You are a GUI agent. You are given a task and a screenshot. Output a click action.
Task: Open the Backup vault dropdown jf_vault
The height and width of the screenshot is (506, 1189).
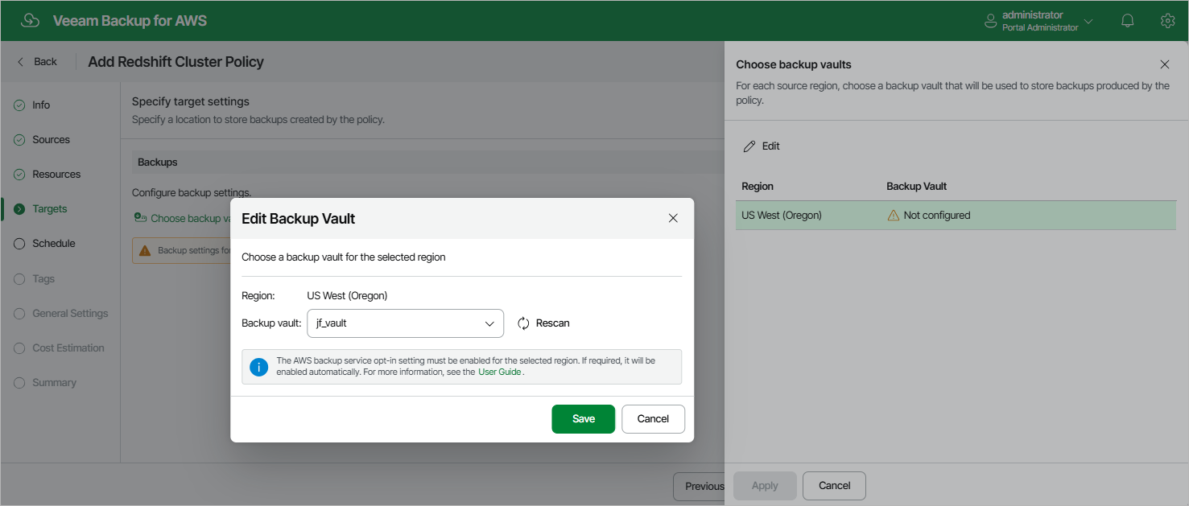coord(405,323)
